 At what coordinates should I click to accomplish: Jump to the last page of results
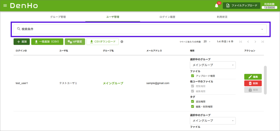pyautogui.click(x=262, y=42)
